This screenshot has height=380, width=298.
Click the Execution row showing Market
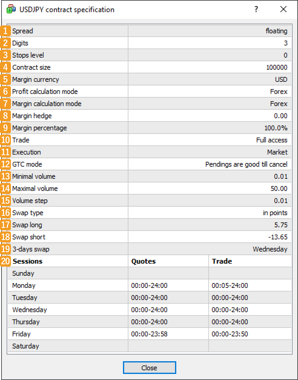coord(149,152)
